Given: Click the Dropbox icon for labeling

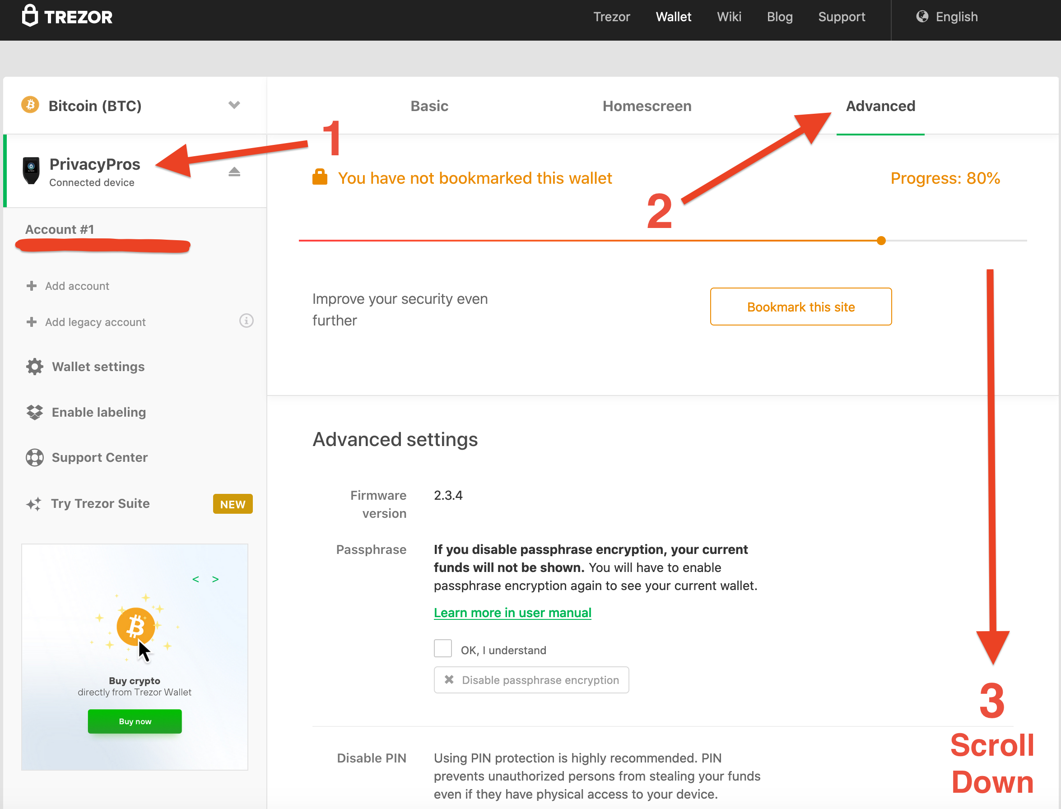Looking at the screenshot, I should pos(35,412).
